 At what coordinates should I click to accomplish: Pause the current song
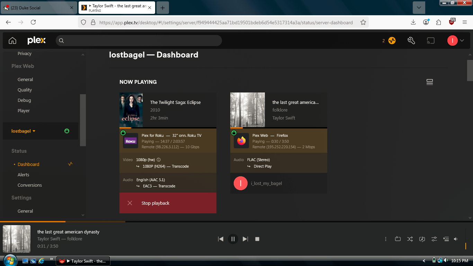coord(233,239)
